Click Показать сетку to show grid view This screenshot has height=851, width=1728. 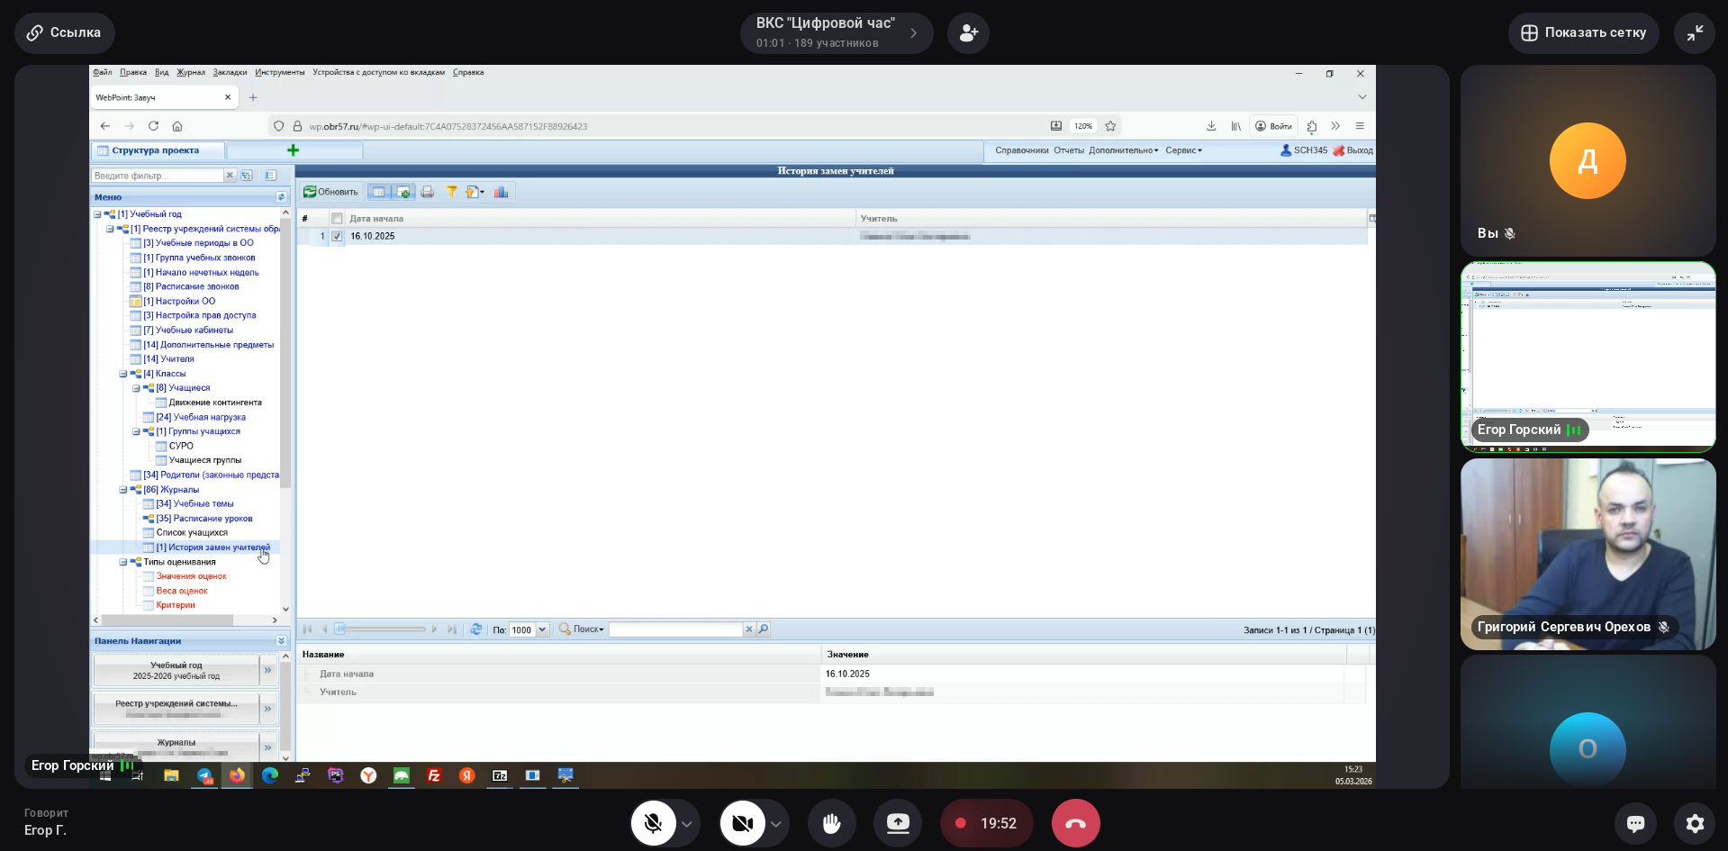pos(1583,33)
